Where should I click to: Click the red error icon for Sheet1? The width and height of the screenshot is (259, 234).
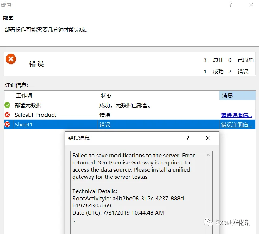point(7,124)
